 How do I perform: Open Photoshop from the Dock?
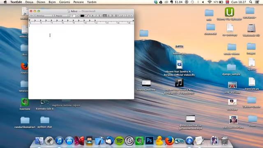click(x=149, y=141)
